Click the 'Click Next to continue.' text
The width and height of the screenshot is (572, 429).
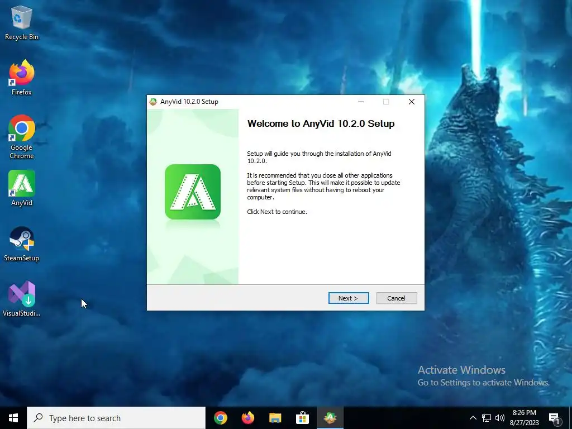click(277, 212)
